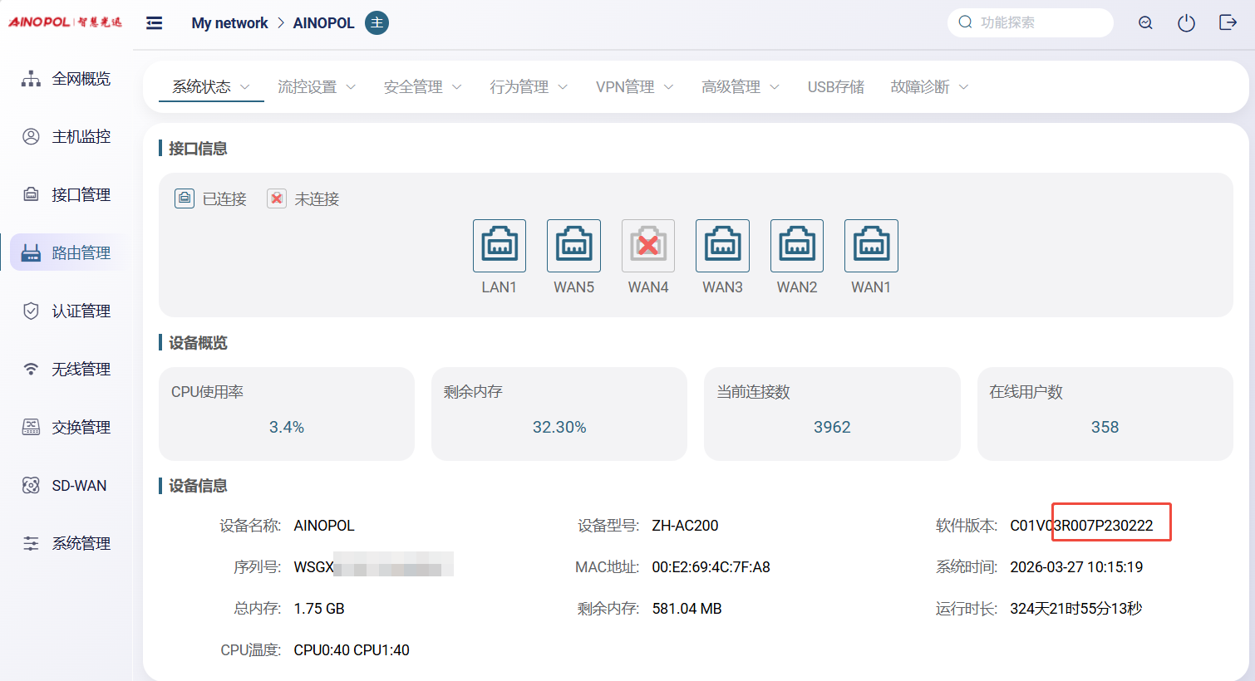Switch to the USB存储 tab
The height and width of the screenshot is (681, 1255).
point(835,87)
